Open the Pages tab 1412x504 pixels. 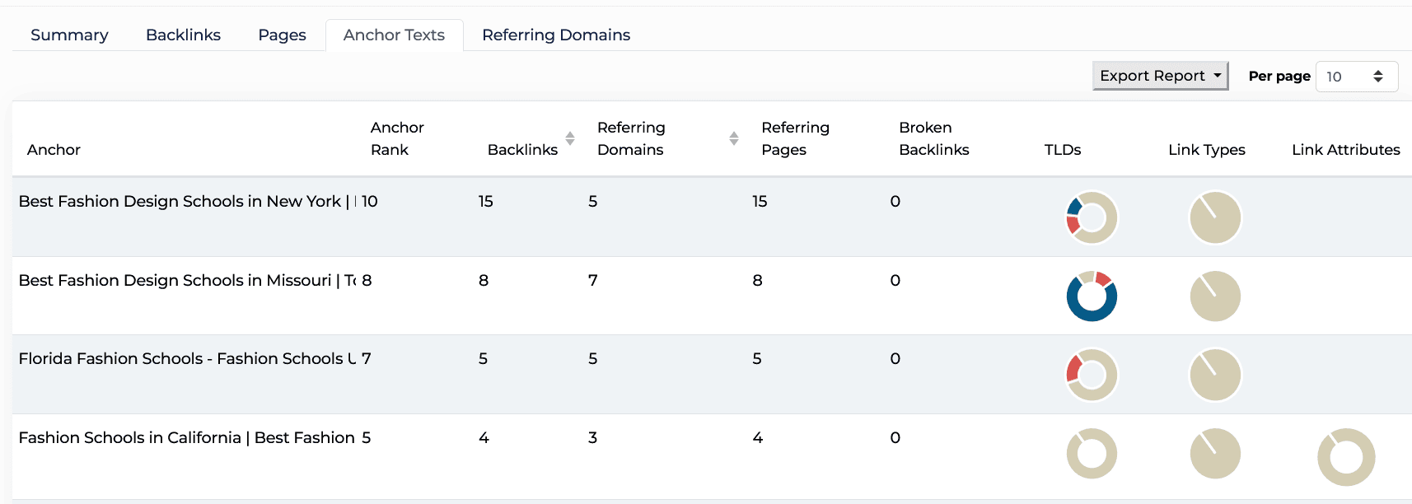282,35
